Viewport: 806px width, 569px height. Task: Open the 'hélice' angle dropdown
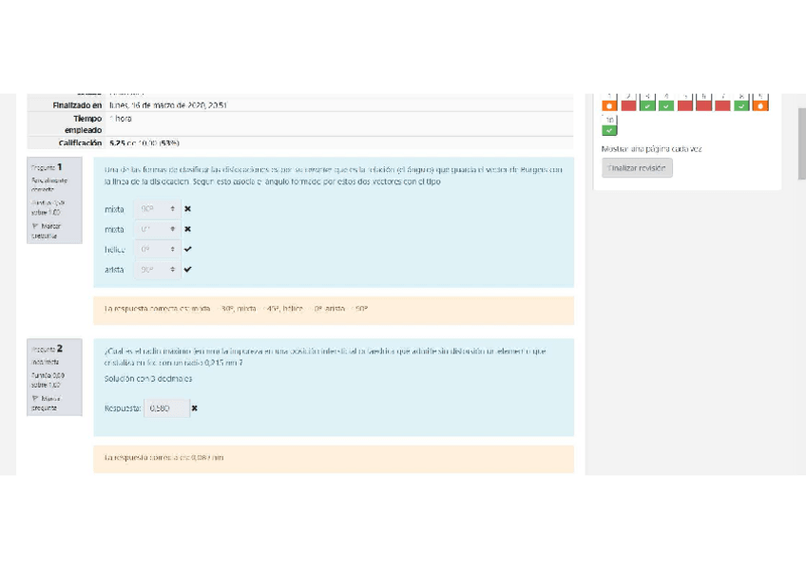click(x=157, y=249)
